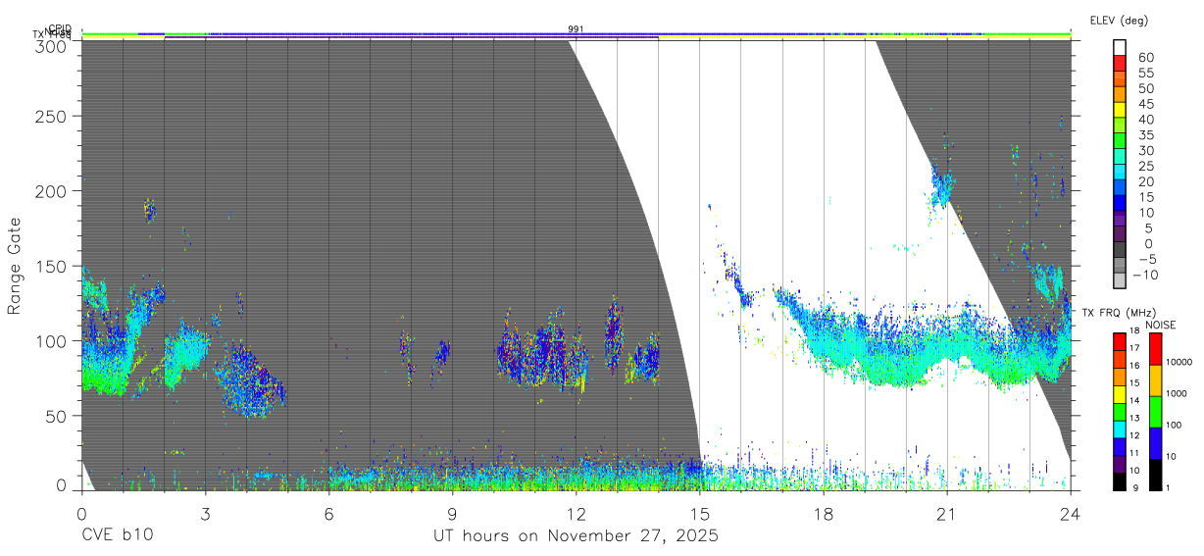The width and height of the screenshot is (1204, 556).
Task: Click 'UT hours on November 27, 2025' label
Action: coord(577,535)
